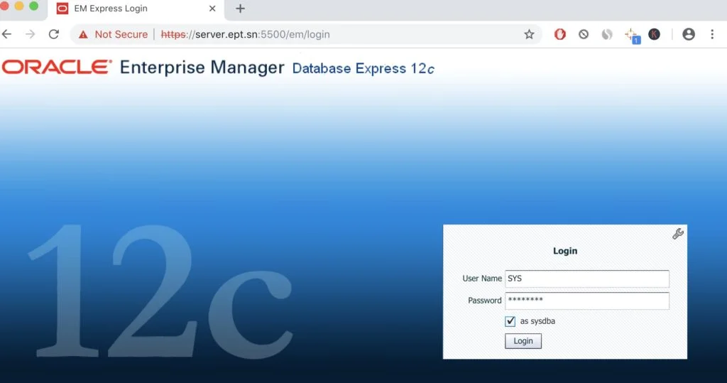Click the Enterprise Manager heading text
Viewport: 727px width, 383px height.
pos(202,68)
